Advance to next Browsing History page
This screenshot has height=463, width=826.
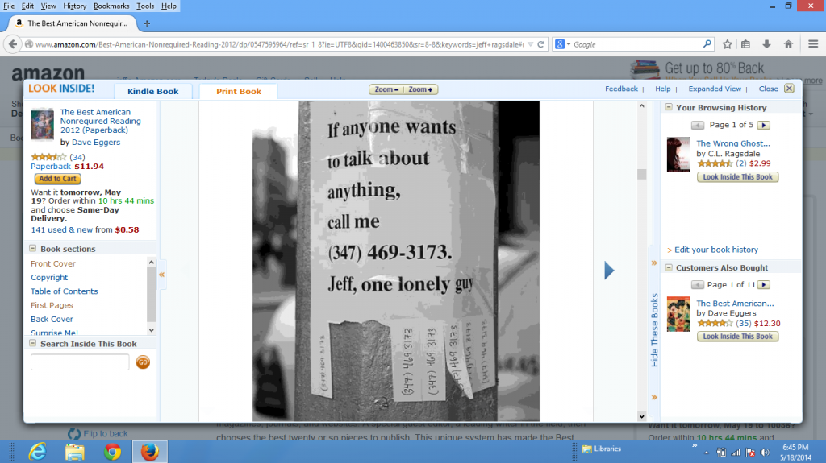click(763, 125)
